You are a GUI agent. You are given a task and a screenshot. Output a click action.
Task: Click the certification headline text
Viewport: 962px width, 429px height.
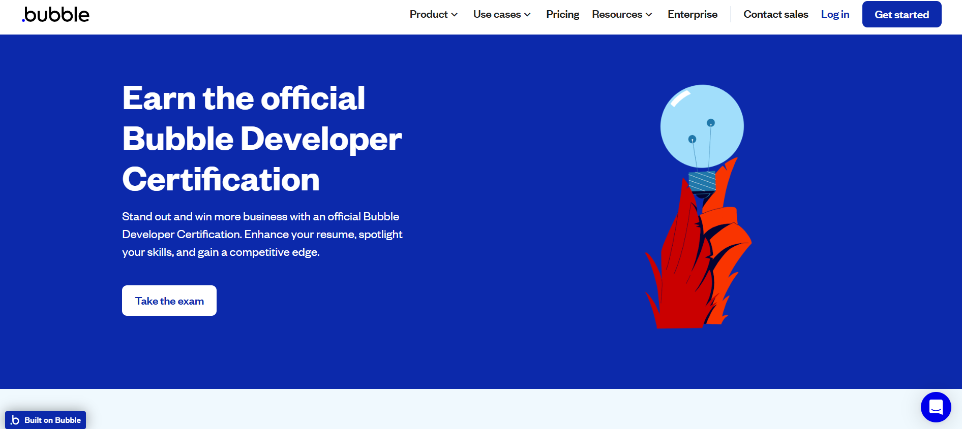pyautogui.click(x=262, y=138)
